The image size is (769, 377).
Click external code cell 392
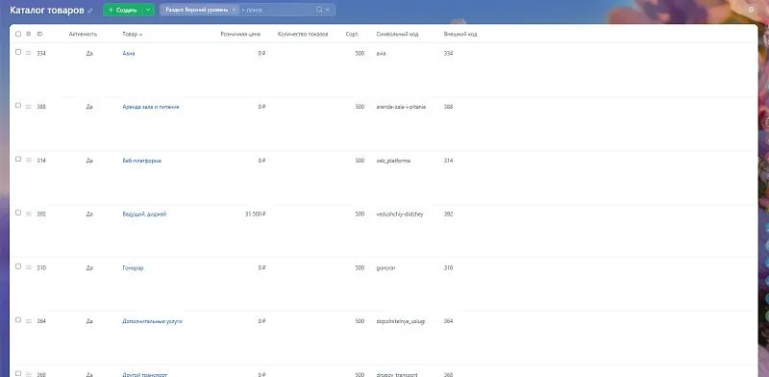(448, 214)
